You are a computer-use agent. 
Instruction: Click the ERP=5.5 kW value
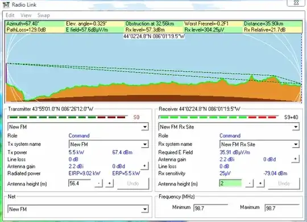tap(126, 174)
